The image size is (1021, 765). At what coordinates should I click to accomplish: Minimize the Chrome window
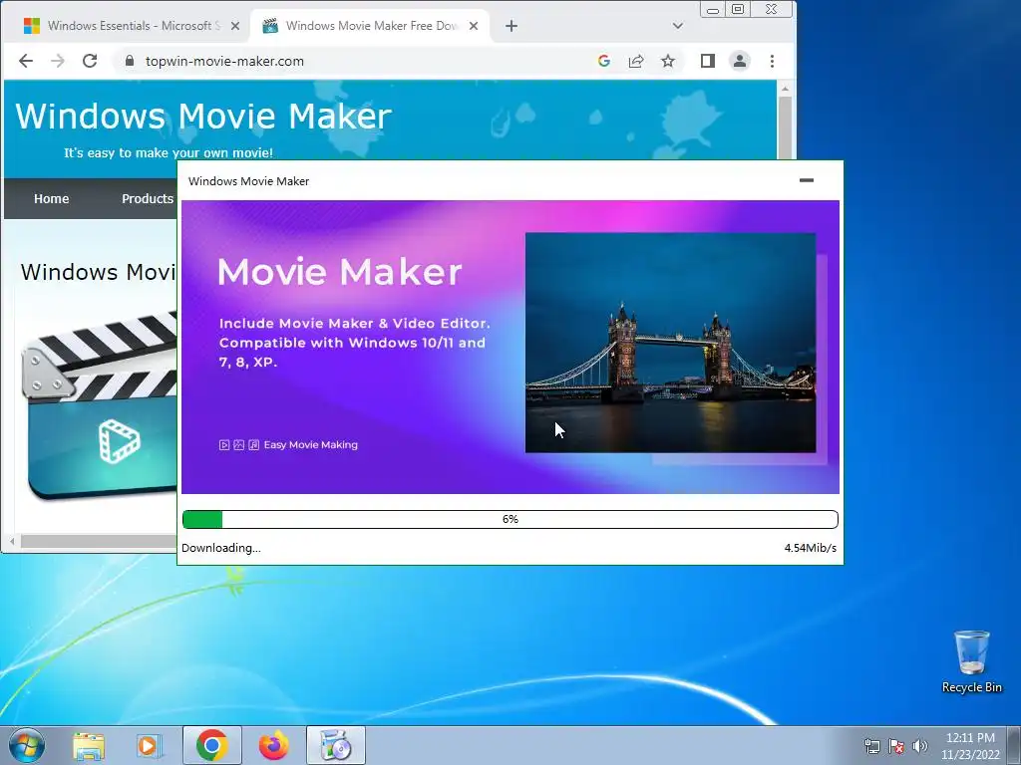pyautogui.click(x=713, y=9)
